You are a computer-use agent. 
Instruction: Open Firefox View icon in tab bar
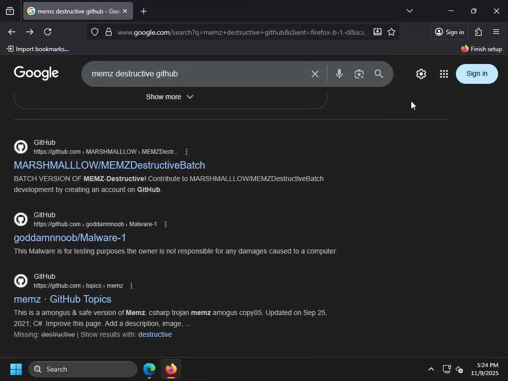(10, 11)
